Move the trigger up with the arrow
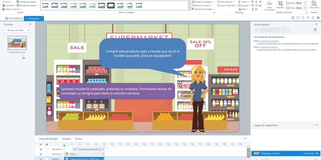This screenshot has width=321, height=160. point(282,30)
